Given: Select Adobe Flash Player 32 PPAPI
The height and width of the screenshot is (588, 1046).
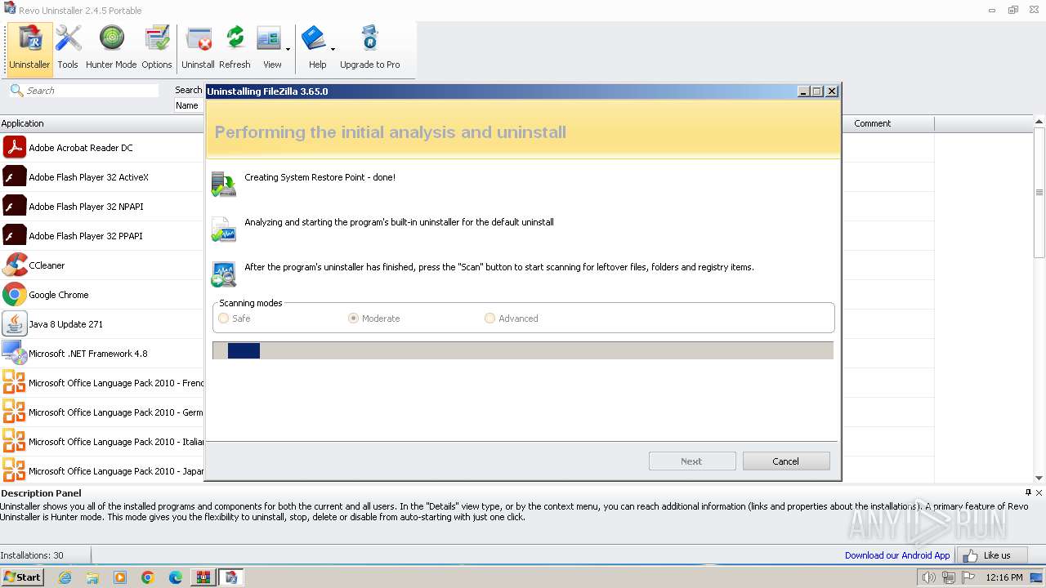Looking at the screenshot, I should (x=102, y=236).
